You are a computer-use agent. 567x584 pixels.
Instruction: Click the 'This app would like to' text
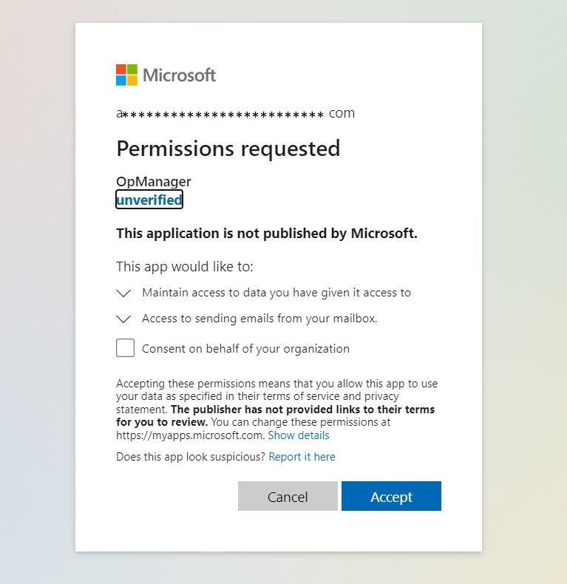[185, 266]
